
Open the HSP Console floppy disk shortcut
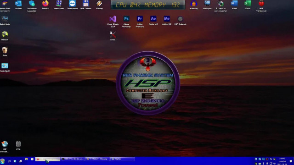tap(86, 5)
